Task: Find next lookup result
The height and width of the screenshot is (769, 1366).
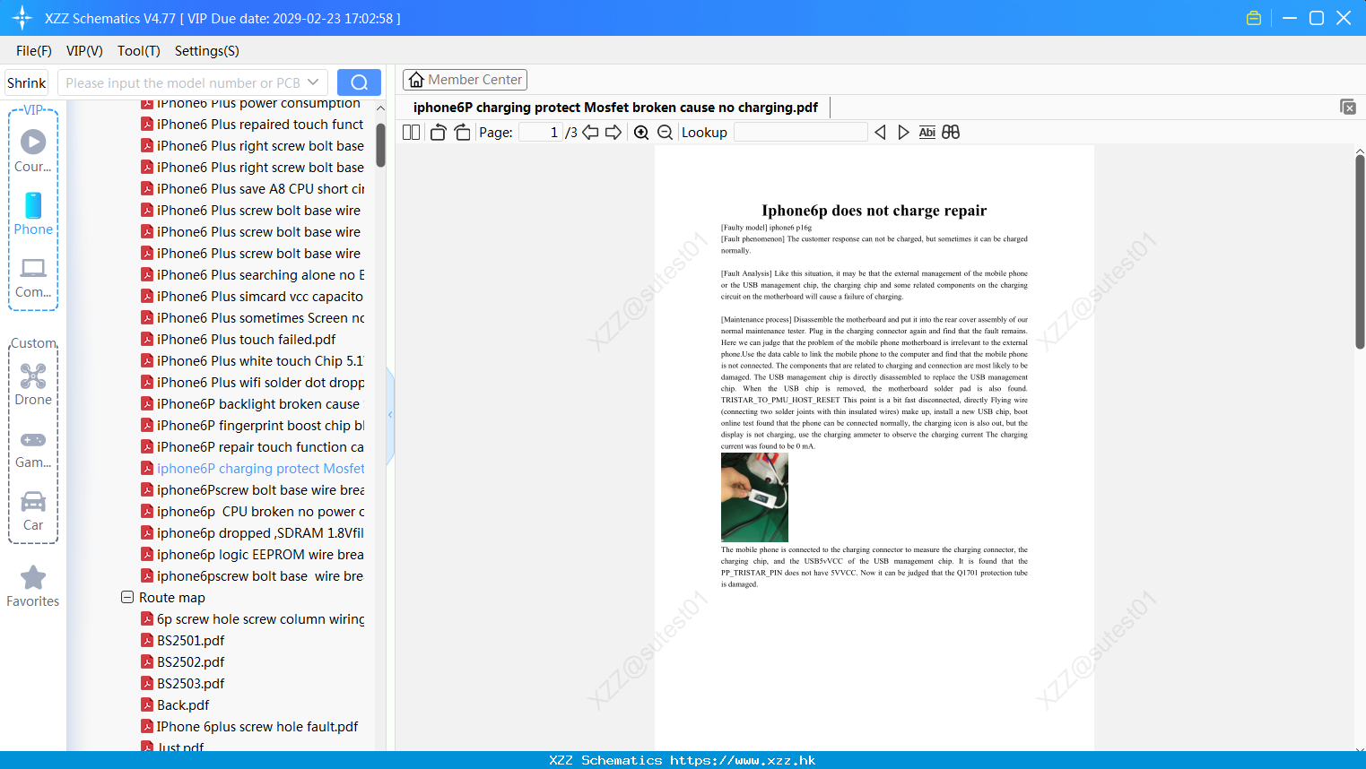Action: point(903,133)
